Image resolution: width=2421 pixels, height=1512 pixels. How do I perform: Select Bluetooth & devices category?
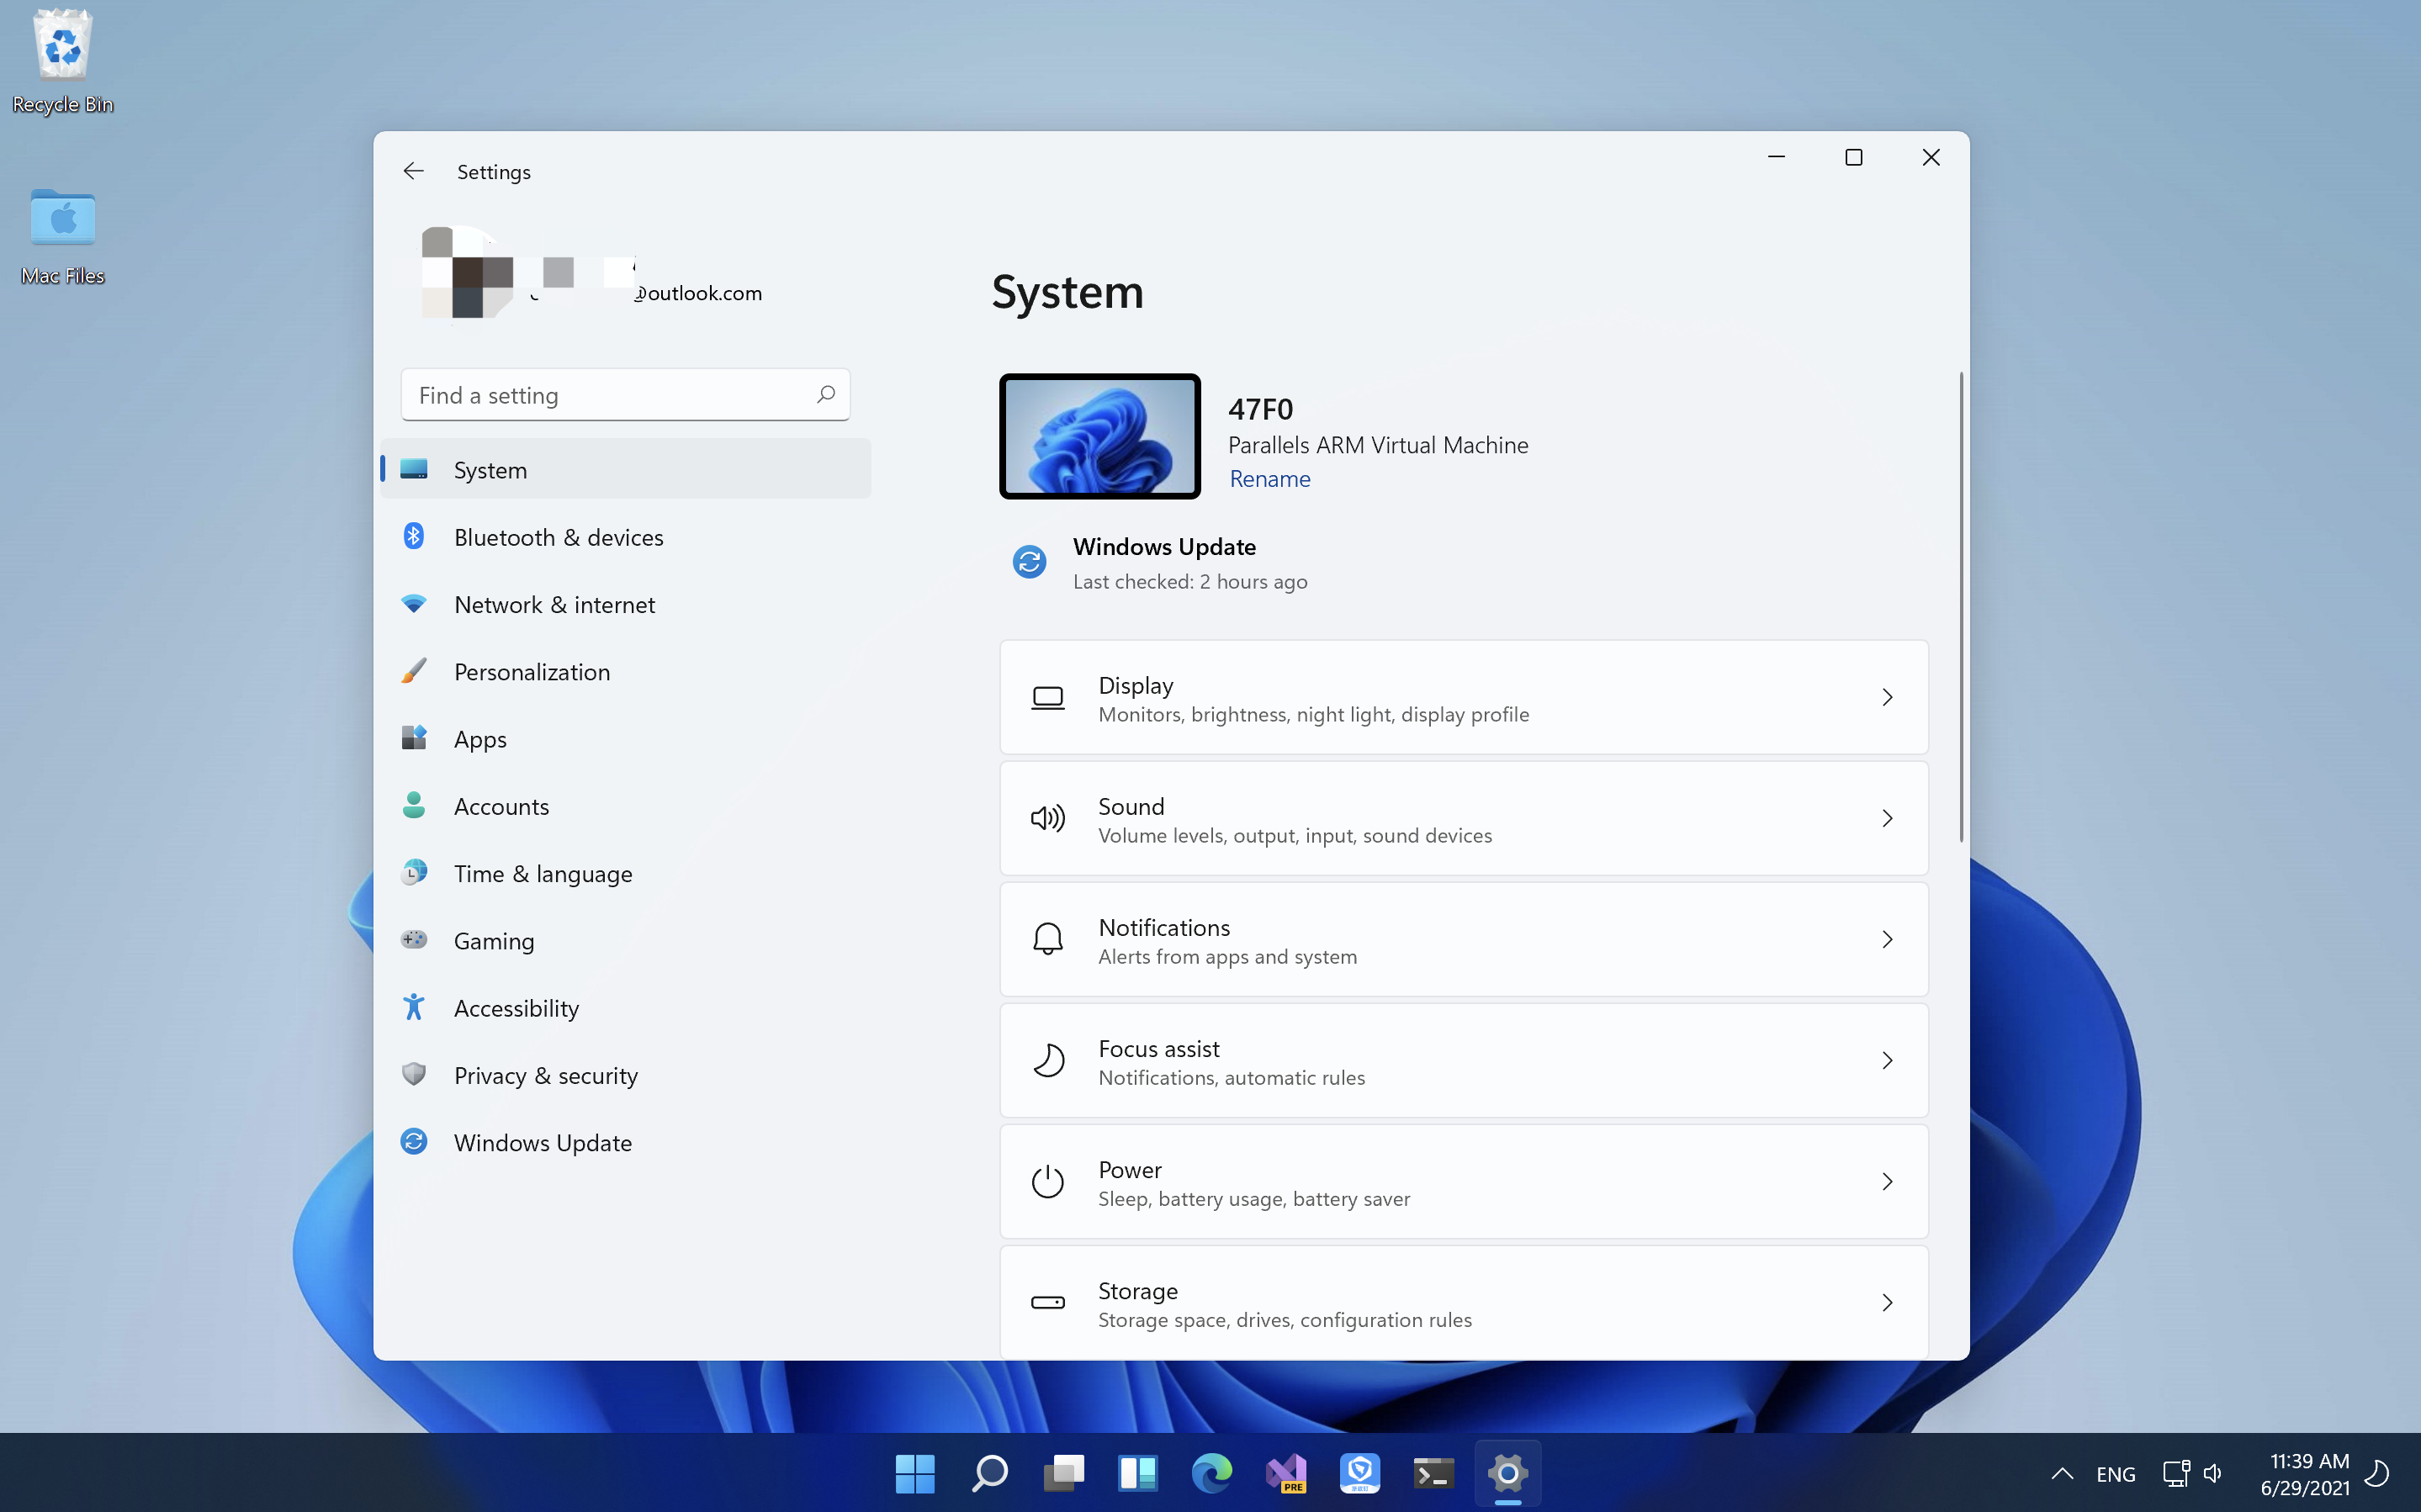pyautogui.click(x=625, y=536)
